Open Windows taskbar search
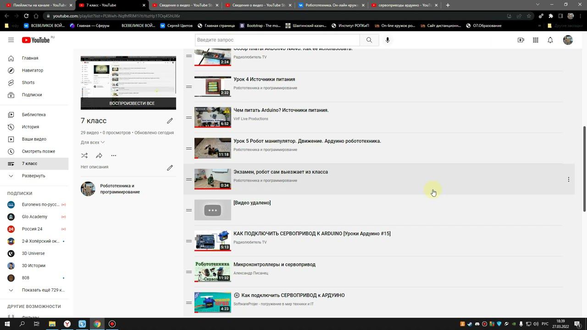587x330 pixels. 22,324
